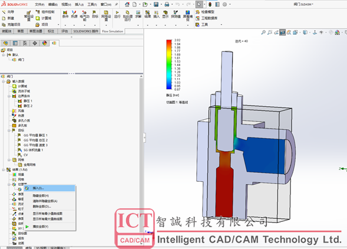Click the 组件控制 (Component control) button

point(45,12)
